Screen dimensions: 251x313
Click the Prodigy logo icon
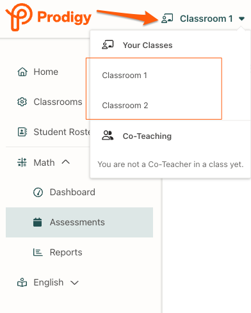(x=19, y=17)
